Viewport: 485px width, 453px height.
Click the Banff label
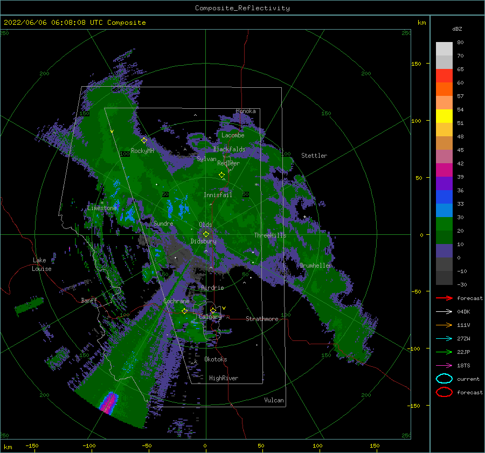(89, 300)
